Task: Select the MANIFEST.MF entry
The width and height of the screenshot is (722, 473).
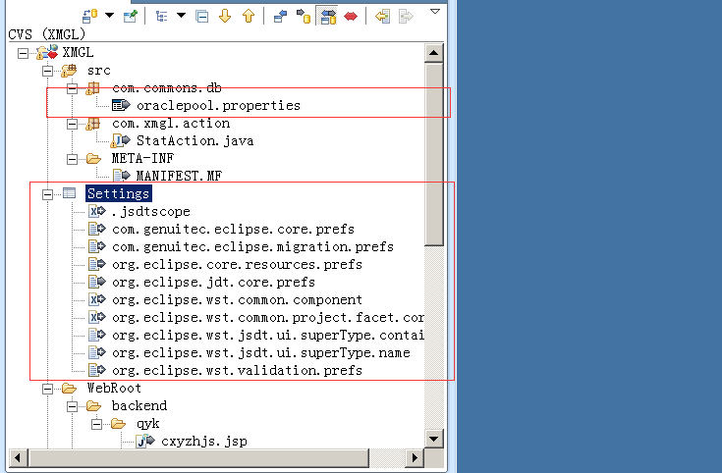Action: (179, 177)
